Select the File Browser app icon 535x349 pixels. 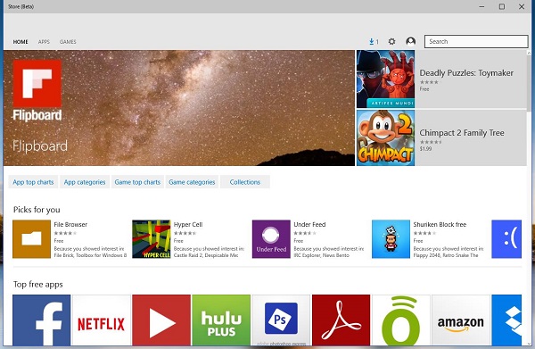pos(31,239)
